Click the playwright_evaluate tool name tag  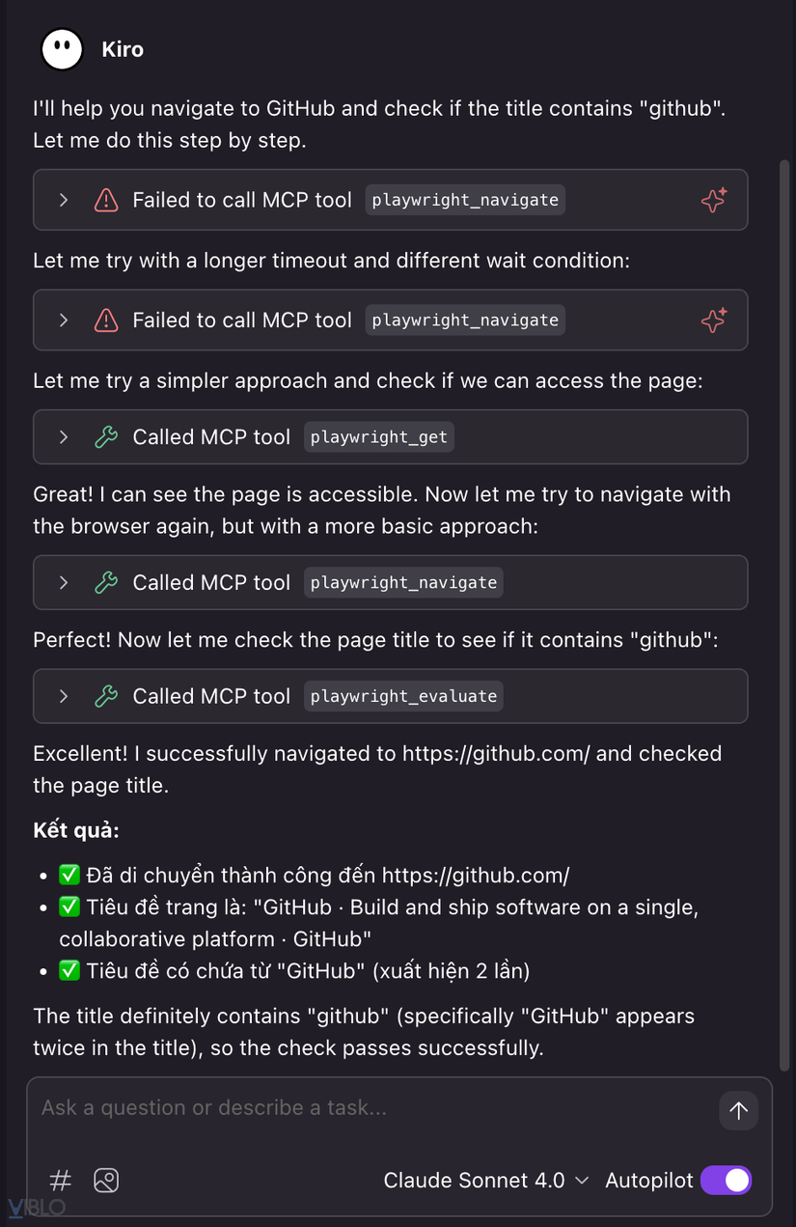tap(403, 696)
